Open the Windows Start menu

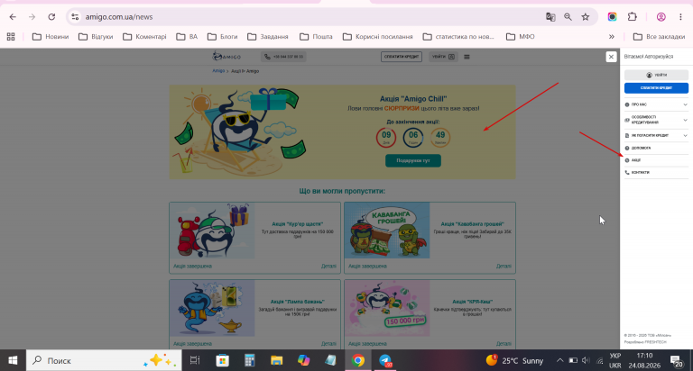[13, 360]
